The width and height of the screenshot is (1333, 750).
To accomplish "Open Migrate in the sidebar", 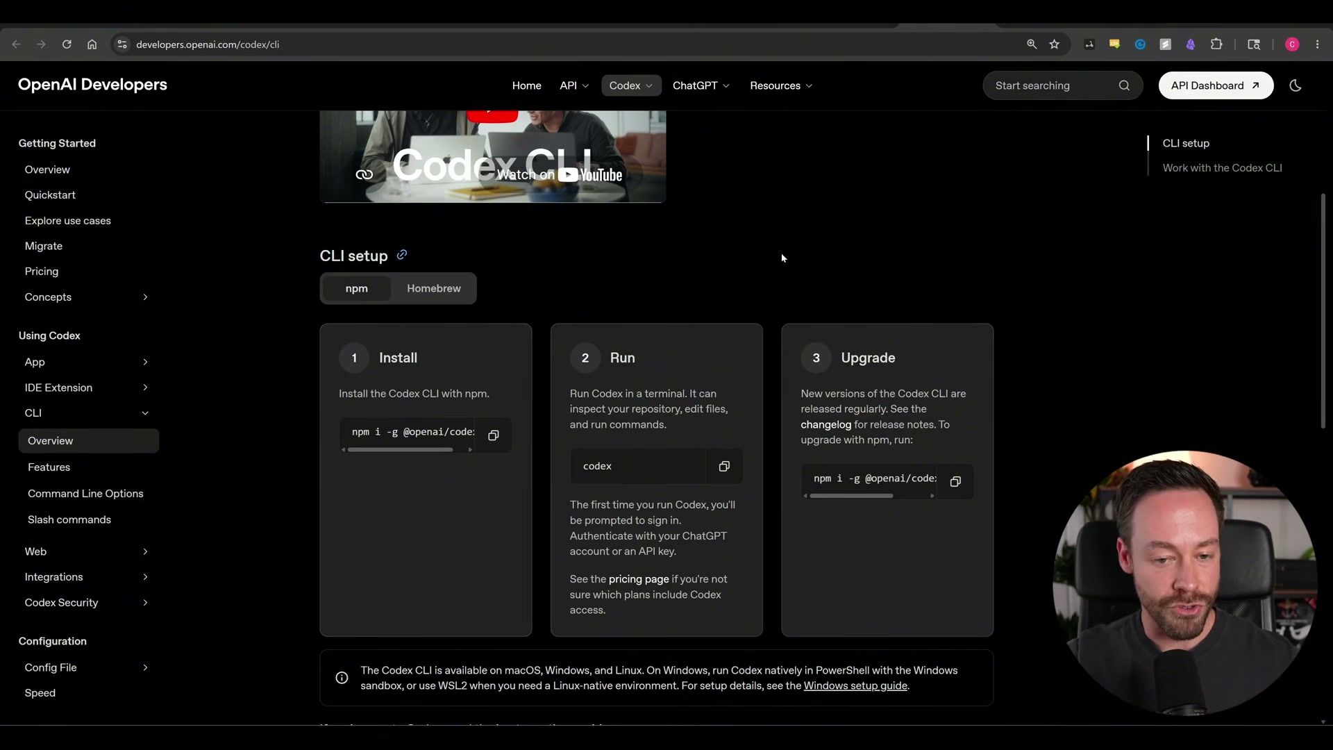I will pos(43,247).
